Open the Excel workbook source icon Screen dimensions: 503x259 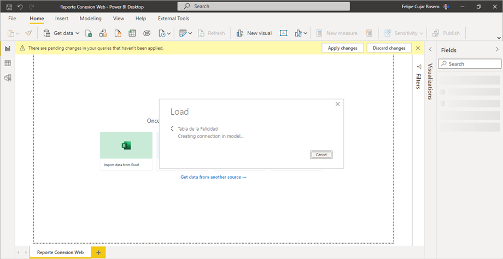pyautogui.click(x=89, y=33)
